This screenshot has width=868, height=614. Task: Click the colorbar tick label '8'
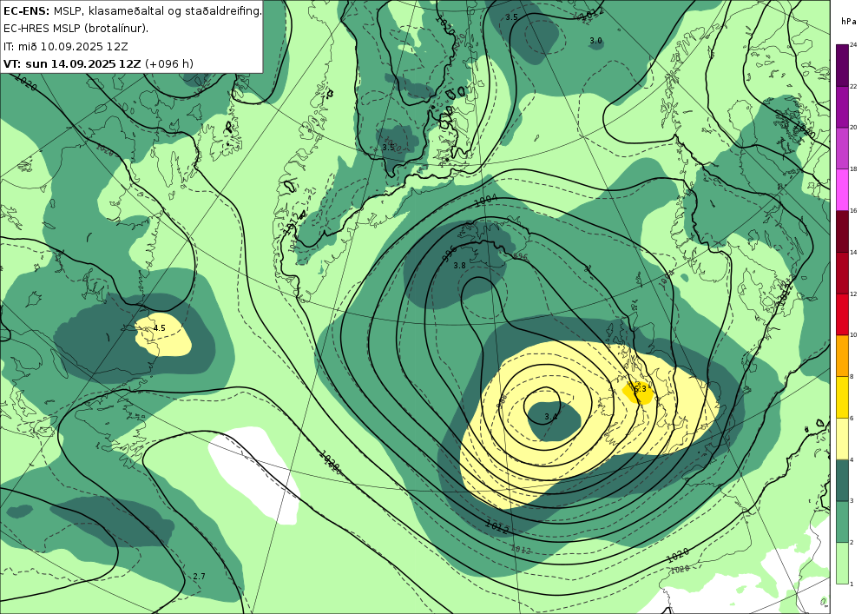[852, 377]
